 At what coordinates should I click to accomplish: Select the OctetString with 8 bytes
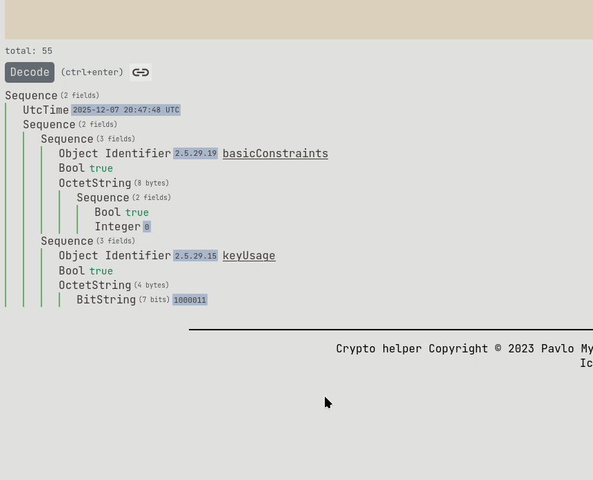(94, 183)
